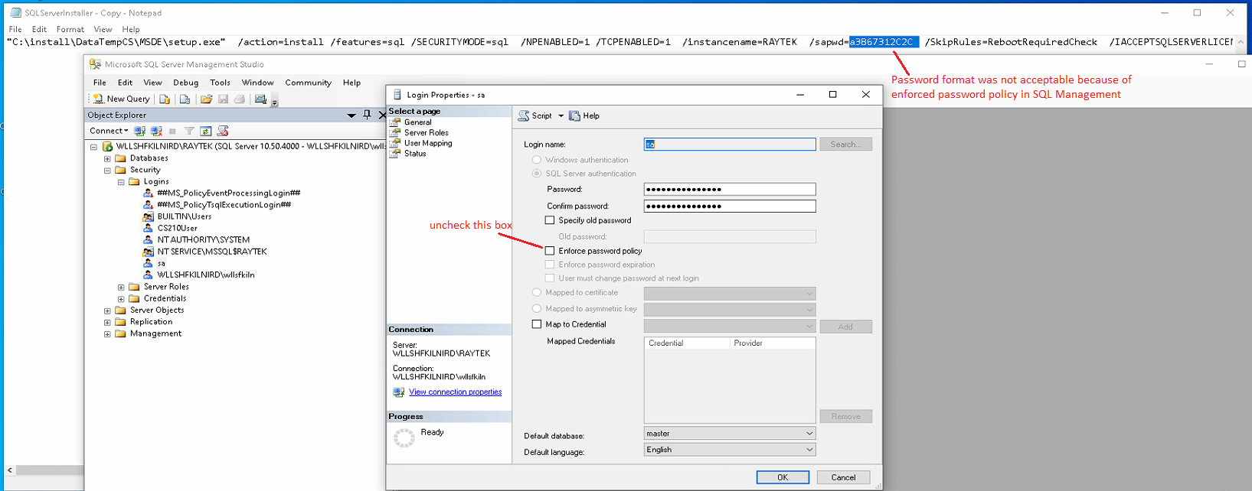Click the Stop square icon in Object Explorer
The width and height of the screenshot is (1252, 491).
[x=172, y=131]
